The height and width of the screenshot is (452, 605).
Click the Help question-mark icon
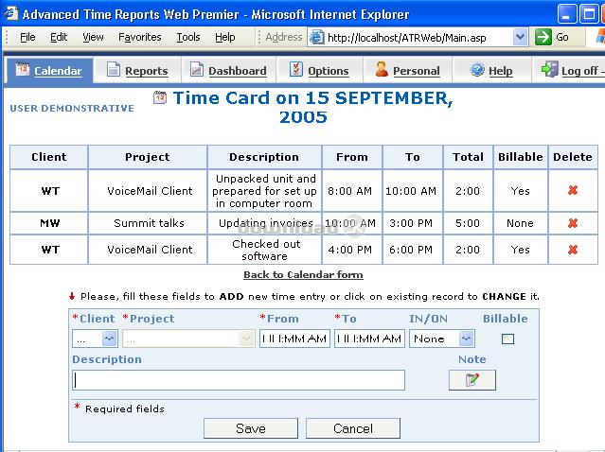pyautogui.click(x=477, y=70)
